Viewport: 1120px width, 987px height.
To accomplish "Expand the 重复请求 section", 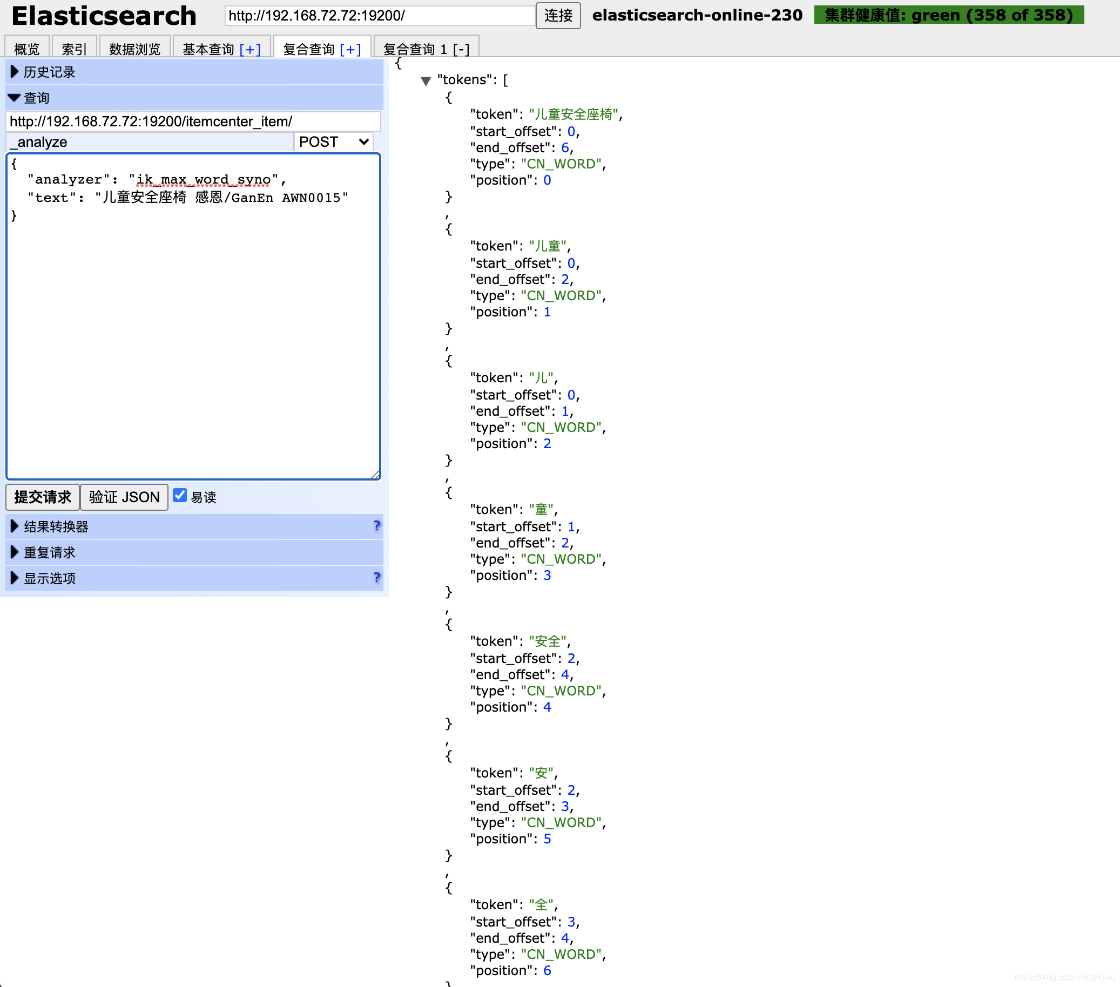I will pyautogui.click(x=49, y=552).
